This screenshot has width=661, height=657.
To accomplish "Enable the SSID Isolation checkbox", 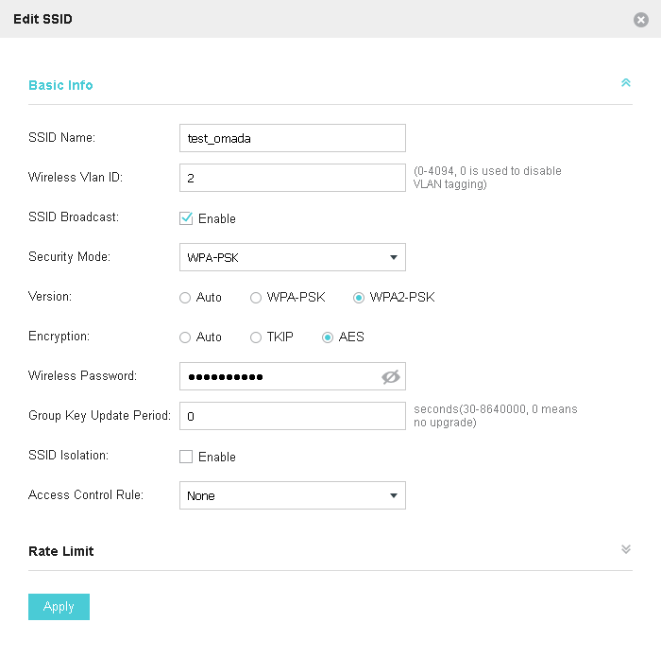I will (186, 457).
